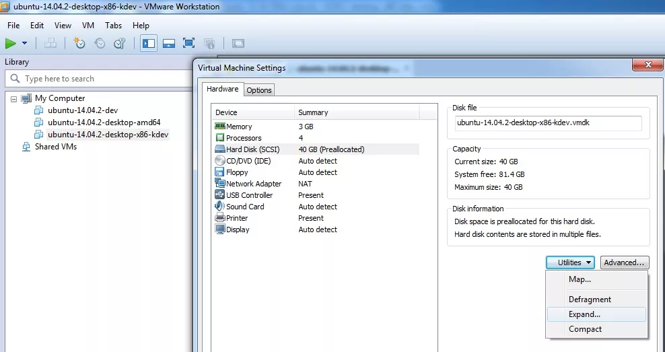Viewport: 665px width, 352px height.
Task: Select the Display device row
Action: (x=317, y=230)
